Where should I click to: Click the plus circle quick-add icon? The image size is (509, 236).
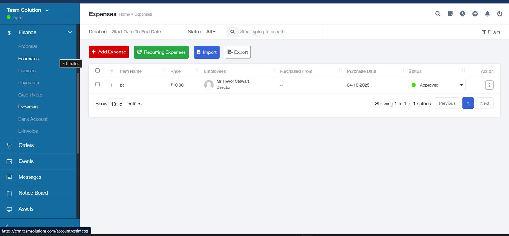coord(475,14)
